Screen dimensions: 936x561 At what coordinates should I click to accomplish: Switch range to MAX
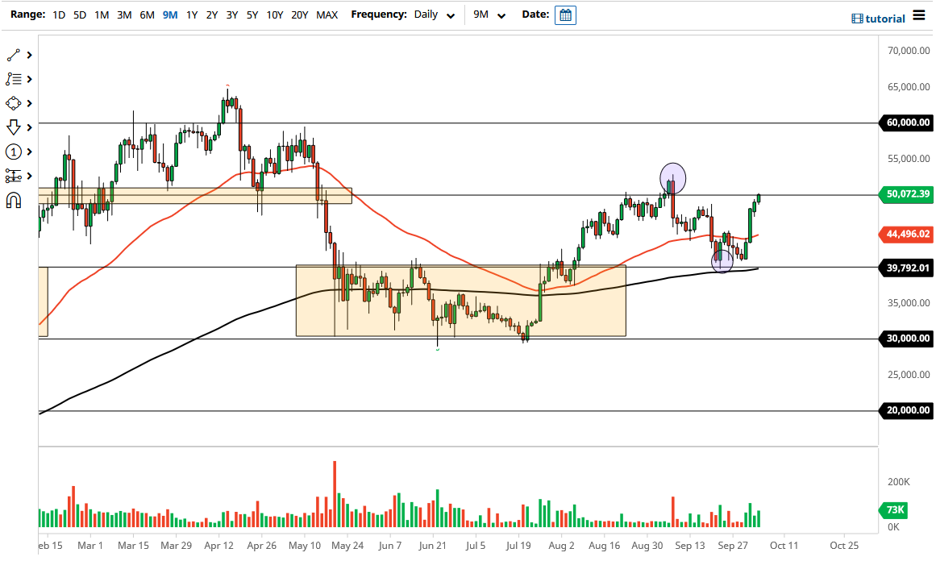point(327,15)
